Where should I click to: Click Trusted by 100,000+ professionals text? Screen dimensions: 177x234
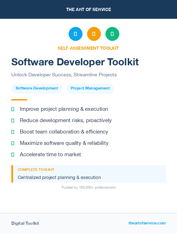[x=88, y=187]
